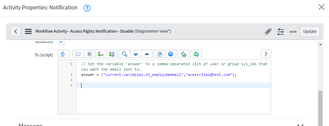The image size is (329, 126).
Task: Click the answer assignment code line
Action: [x=159, y=75]
